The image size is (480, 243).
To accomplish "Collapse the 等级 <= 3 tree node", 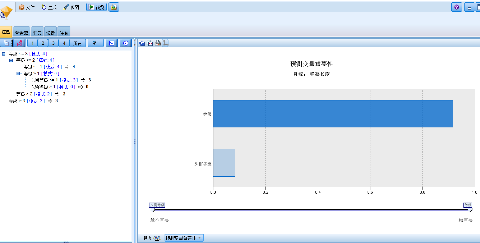I will (4, 54).
